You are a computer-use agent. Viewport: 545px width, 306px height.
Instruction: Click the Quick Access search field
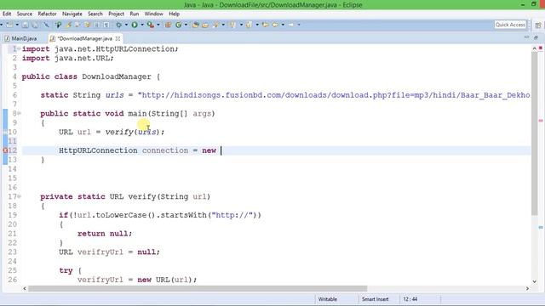510,25
